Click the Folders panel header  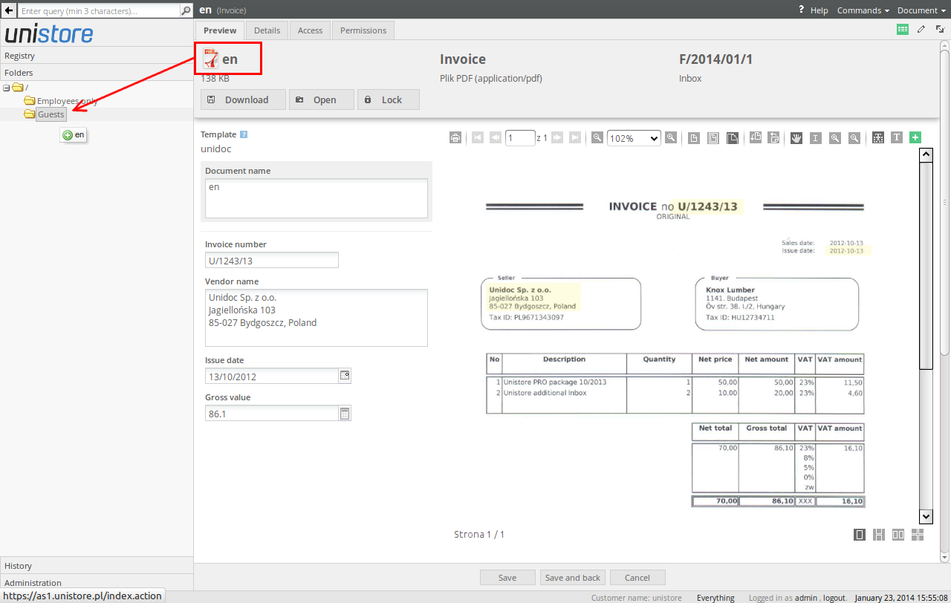point(97,73)
